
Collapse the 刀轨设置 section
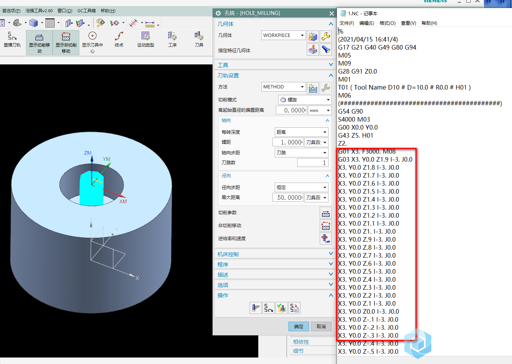[x=331, y=75]
